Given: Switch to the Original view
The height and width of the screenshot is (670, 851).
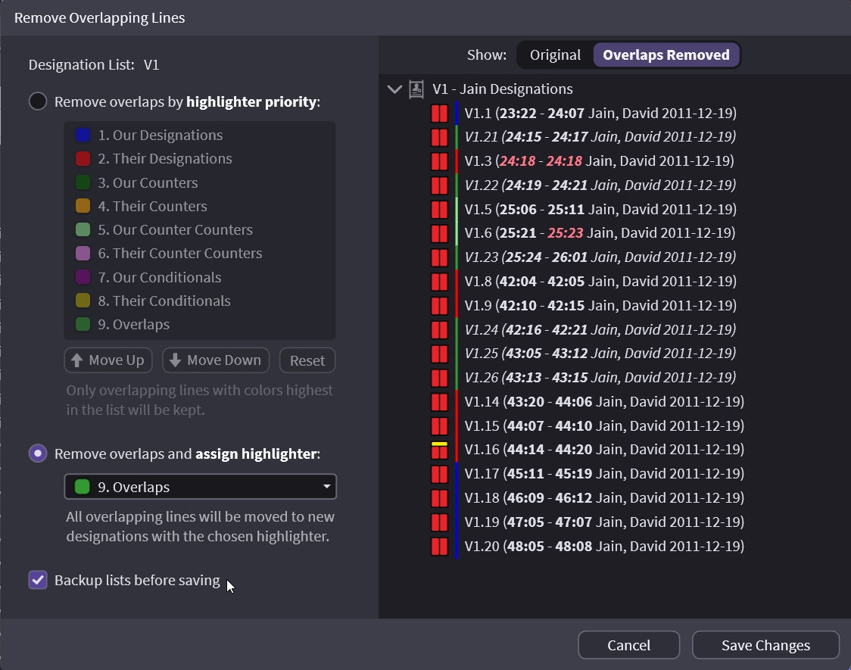Looking at the screenshot, I should 555,55.
